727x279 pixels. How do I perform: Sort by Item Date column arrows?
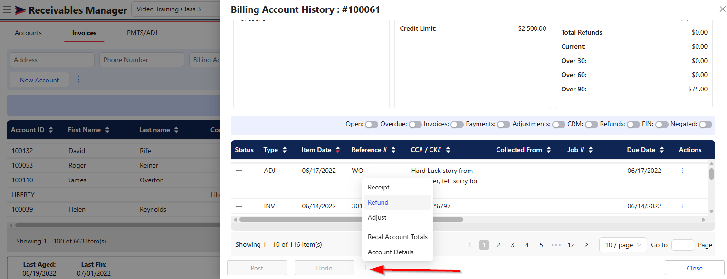[338, 150]
